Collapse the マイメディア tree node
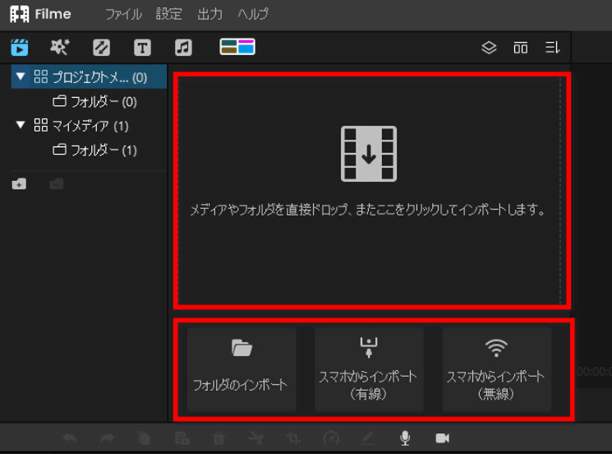The height and width of the screenshot is (454, 612). [x=20, y=125]
